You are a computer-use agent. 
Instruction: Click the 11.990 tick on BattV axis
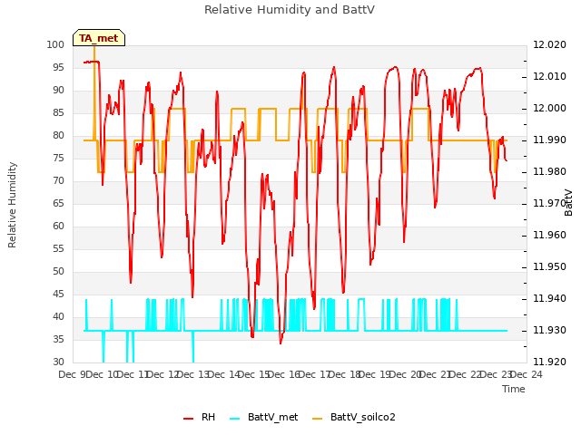pos(549,140)
